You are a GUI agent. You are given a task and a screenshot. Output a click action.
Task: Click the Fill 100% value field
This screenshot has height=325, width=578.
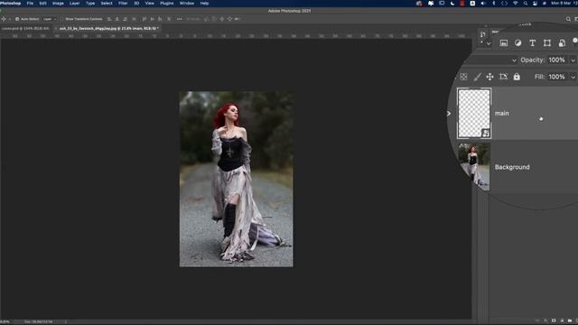click(x=556, y=77)
